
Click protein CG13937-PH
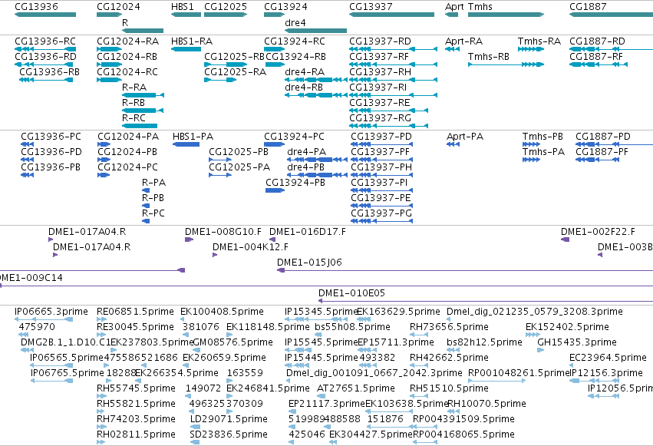[381, 167]
